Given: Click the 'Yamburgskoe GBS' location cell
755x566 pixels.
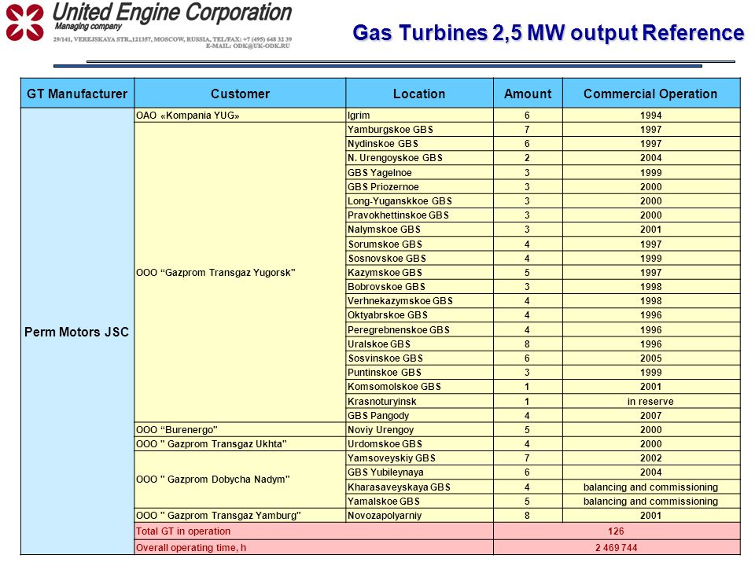Looking at the screenshot, I should (419, 130).
